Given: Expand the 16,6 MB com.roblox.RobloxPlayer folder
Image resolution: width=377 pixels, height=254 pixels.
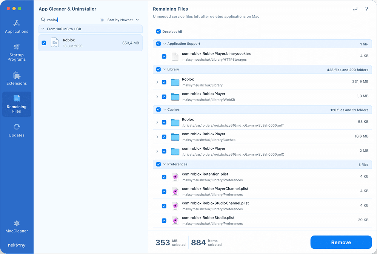Looking at the screenshot, I should pos(157,137).
